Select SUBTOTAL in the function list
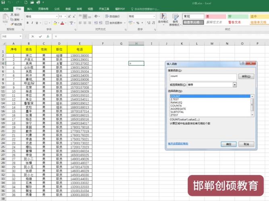 [177, 112]
